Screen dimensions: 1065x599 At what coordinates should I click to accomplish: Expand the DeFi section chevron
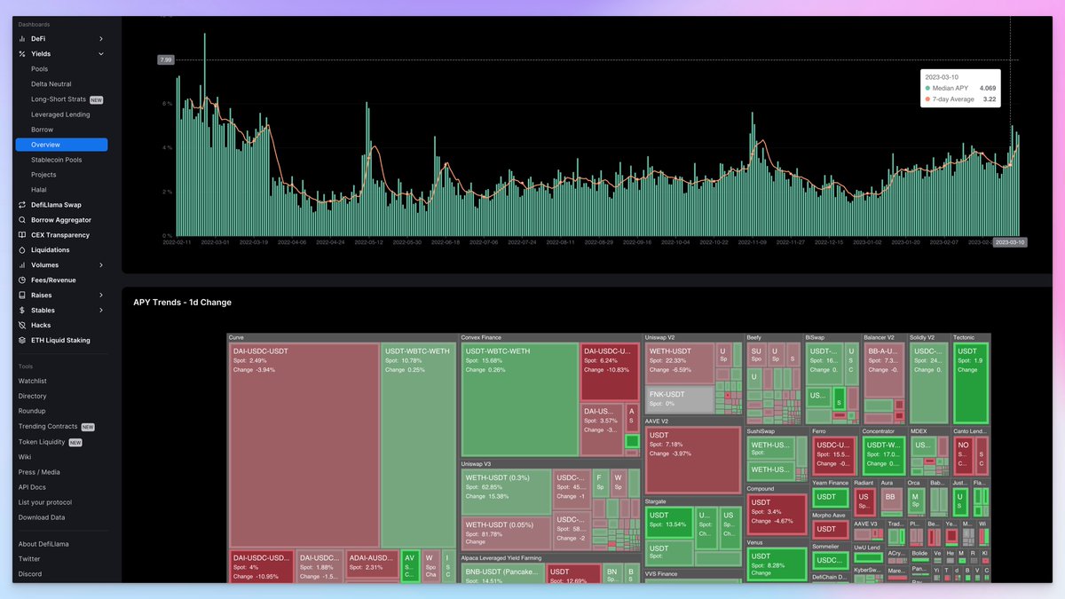tap(101, 39)
